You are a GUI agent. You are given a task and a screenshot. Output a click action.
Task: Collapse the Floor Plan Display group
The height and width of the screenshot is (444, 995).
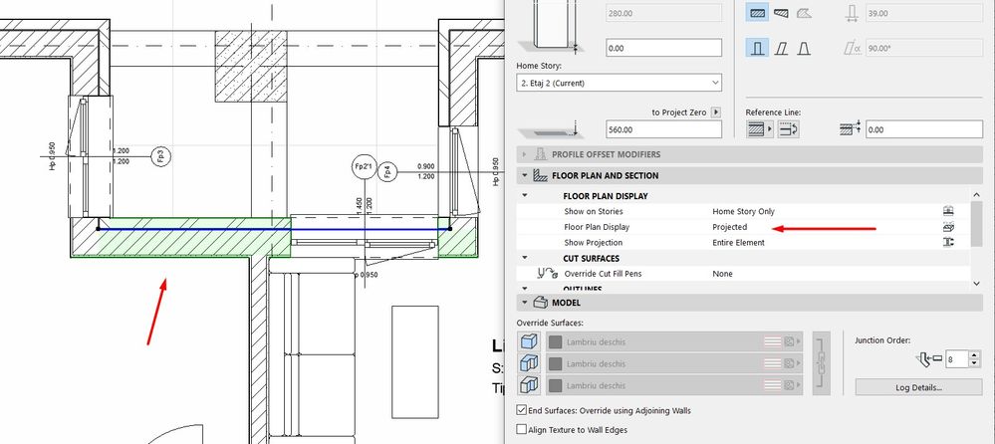click(524, 196)
